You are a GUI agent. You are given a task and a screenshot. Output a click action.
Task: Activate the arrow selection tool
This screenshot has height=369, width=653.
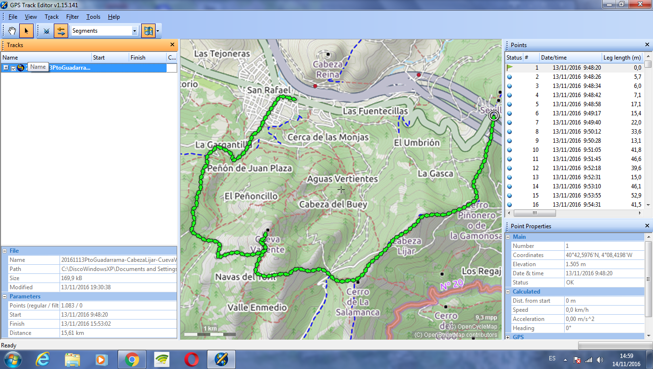coord(26,31)
